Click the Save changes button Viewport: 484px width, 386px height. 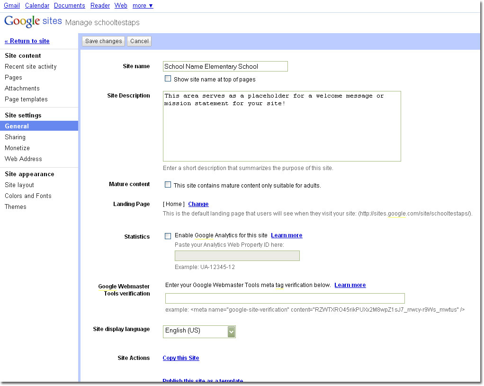click(103, 41)
